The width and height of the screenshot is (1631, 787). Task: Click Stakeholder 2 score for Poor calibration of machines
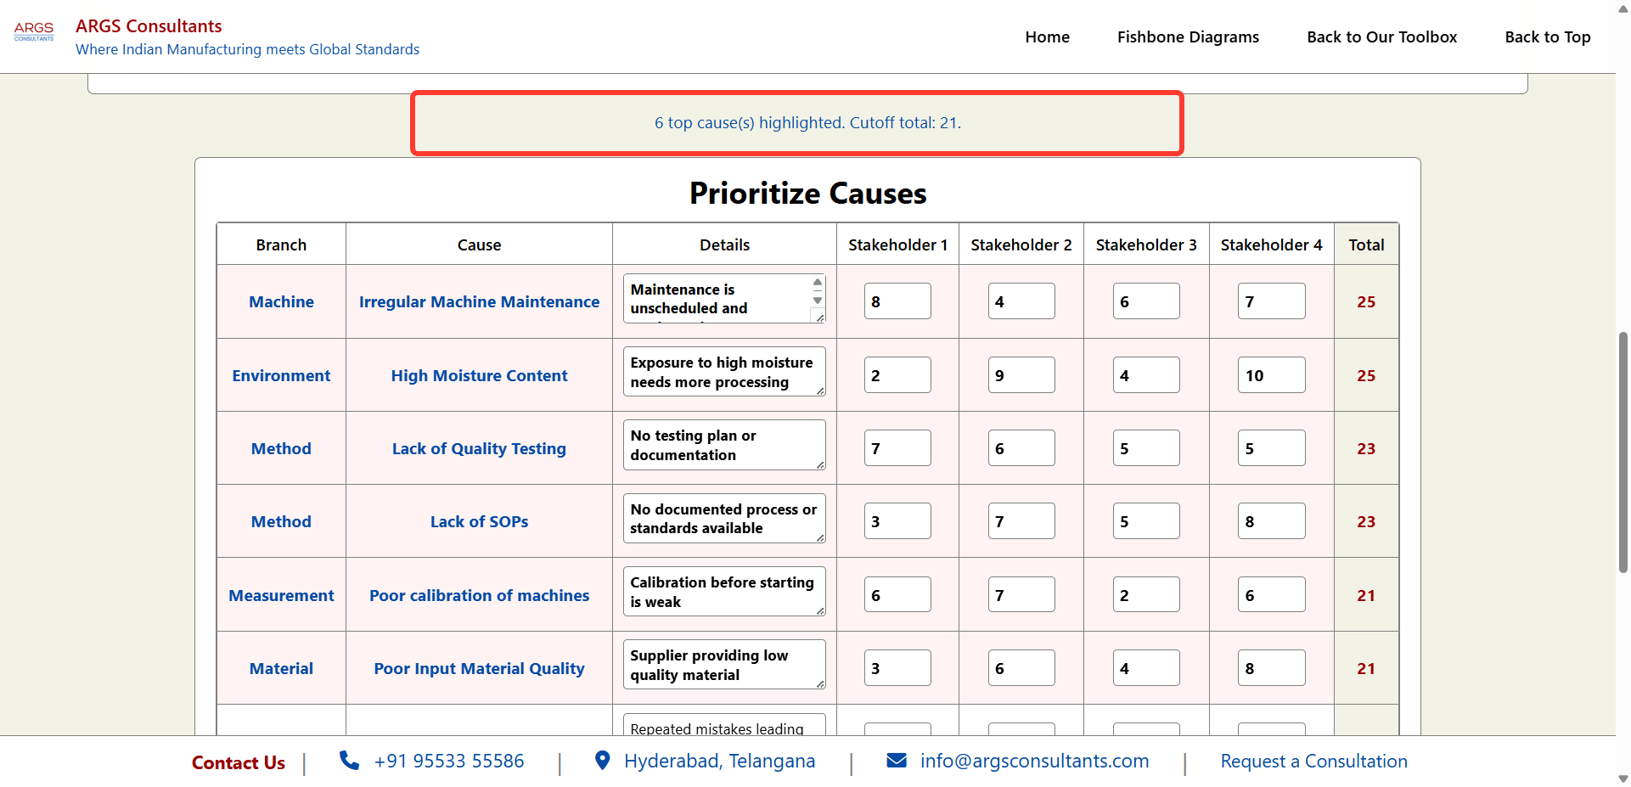[1021, 595]
